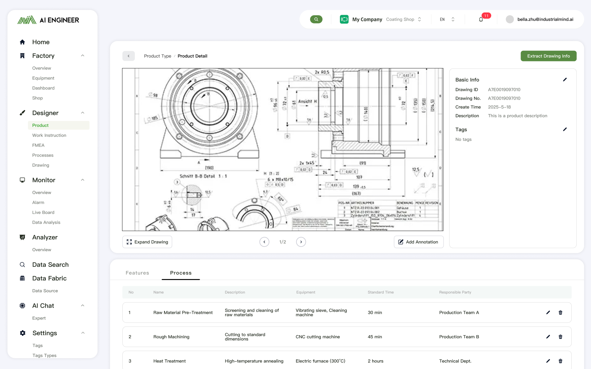The image size is (591, 369).
Task: Click the Home house icon
Action: coord(22,42)
